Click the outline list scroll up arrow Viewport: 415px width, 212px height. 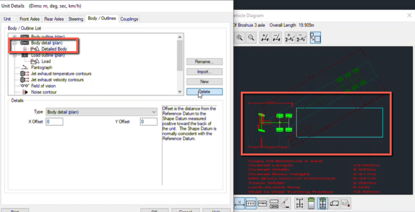coord(180,37)
